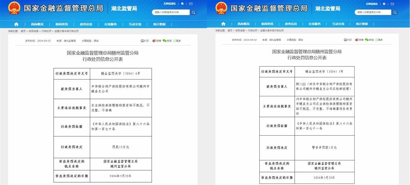Image resolution: width=410 pixels, height=185 pixels.
Task: Open 在线服务 menu on right page
Action: click(314, 24)
